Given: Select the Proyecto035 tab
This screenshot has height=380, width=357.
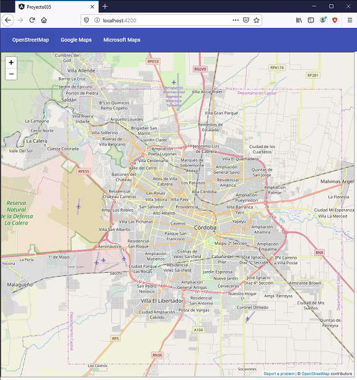Looking at the screenshot, I should 57,7.
